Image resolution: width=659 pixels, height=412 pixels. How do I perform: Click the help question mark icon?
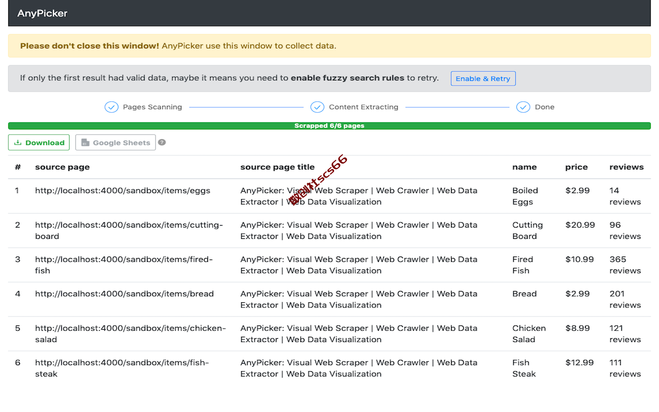162,143
